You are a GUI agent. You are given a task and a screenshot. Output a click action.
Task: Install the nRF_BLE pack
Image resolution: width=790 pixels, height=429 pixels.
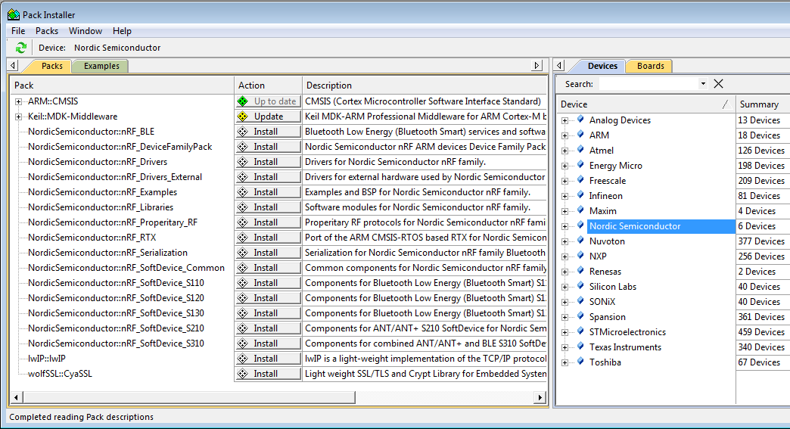(x=268, y=132)
